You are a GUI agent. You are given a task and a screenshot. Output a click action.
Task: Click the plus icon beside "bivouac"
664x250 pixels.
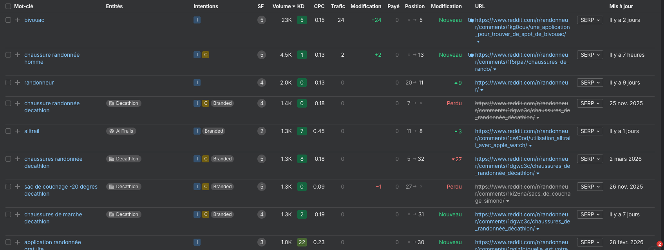tap(18, 20)
